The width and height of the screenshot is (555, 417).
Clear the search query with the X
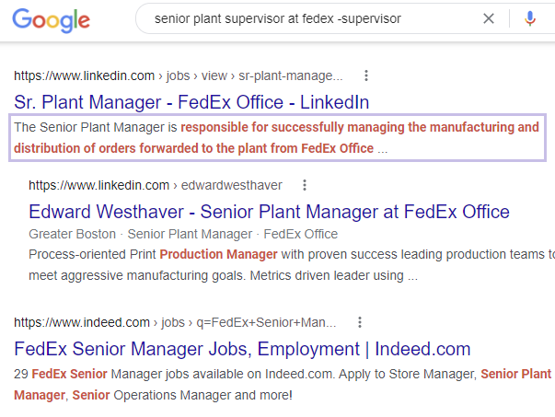[x=489, y=18]
